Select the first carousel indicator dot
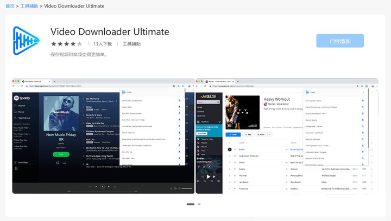The image size is (391, 221). 191,204
